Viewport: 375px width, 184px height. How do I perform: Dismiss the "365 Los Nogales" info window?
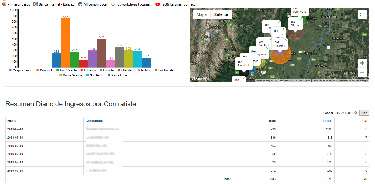point(279,22)
